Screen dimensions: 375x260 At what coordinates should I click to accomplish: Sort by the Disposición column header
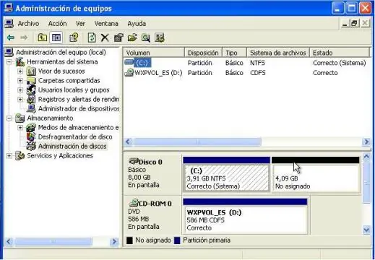click(203, 53)
